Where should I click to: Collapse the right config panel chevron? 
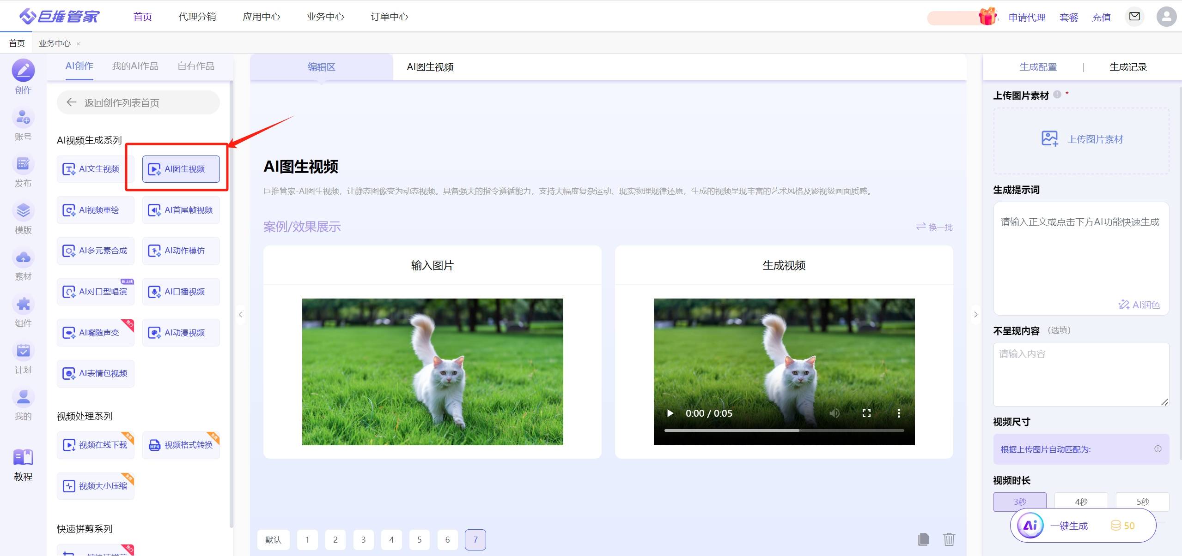click(975, 315)
